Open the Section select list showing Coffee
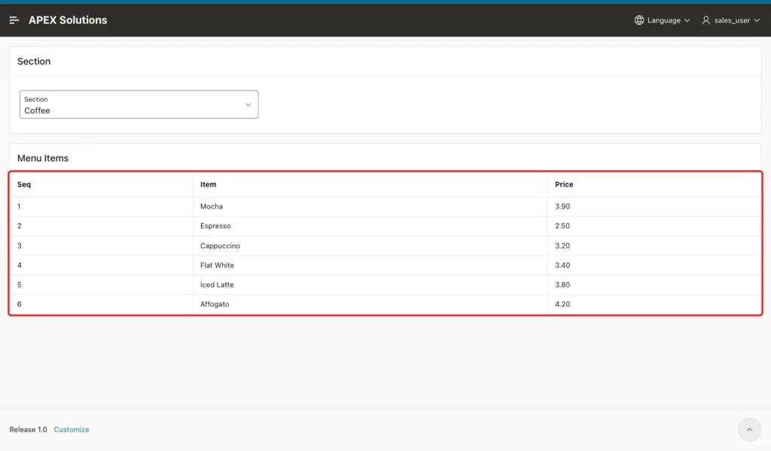 [x=139, y=104]
